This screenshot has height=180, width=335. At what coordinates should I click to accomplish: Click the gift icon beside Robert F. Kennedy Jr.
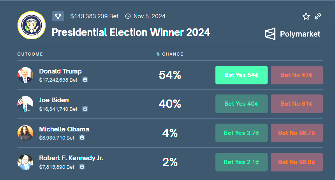click(x=82, y=167)
